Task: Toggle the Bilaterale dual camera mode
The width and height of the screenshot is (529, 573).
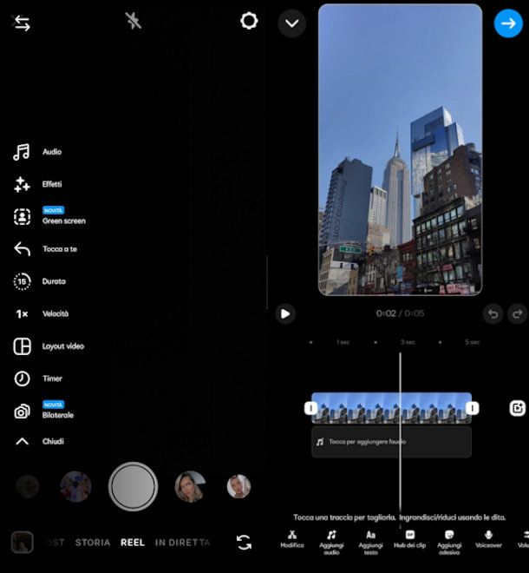Action: (23, 412)
